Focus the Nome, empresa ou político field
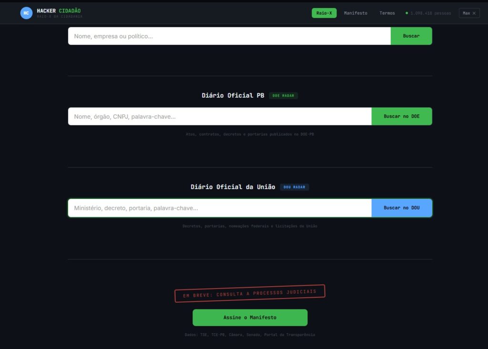Screen dimensions: 488x349 [229, 36]
